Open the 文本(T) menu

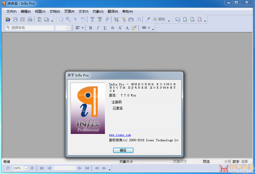83,11
